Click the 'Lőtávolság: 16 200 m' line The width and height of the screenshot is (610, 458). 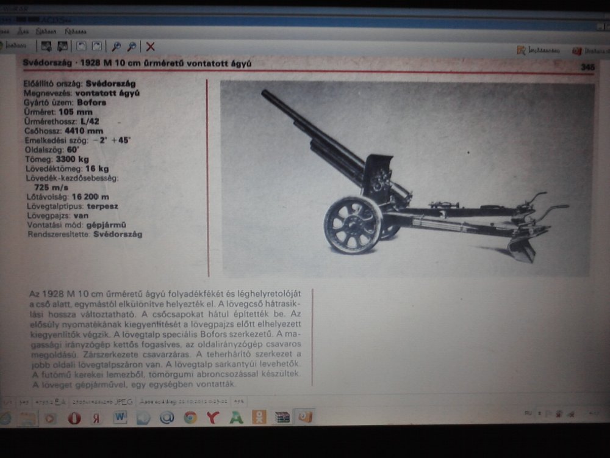click(68, 197)
